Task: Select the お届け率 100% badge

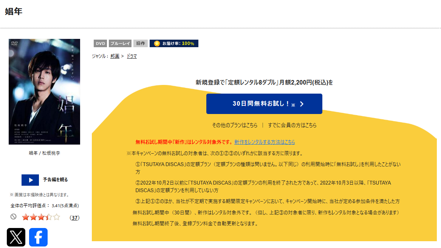Action: [x=174, y=43]
